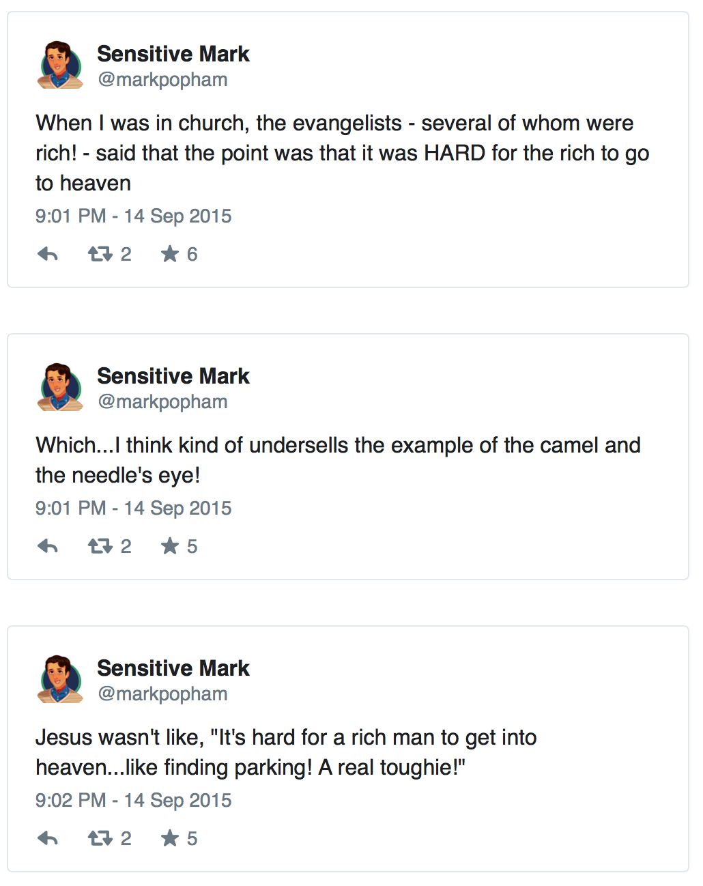Reply to the camel and needle's eye tweet
The image size is (703, 886).
(x=47, y=547)
